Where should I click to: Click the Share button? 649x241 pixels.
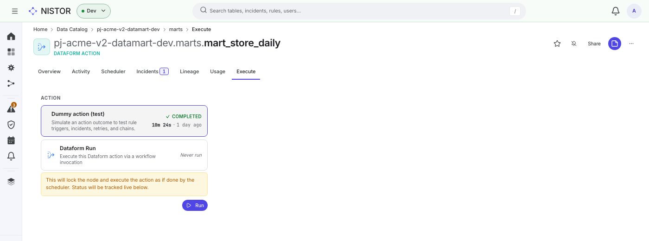[594, 44]
